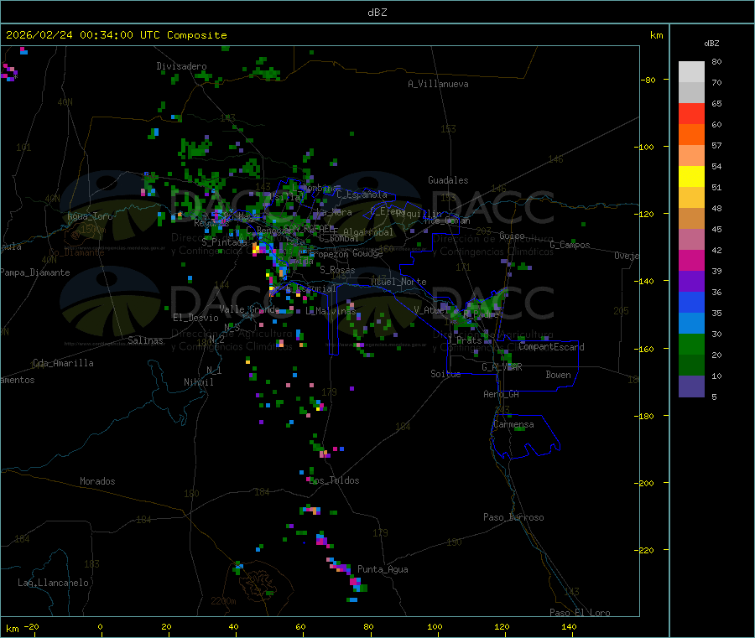The width and height of the screenshot is (755, 638).
Task: Click the 'Pampa_Diamante' label
Action: coord(34,272)
